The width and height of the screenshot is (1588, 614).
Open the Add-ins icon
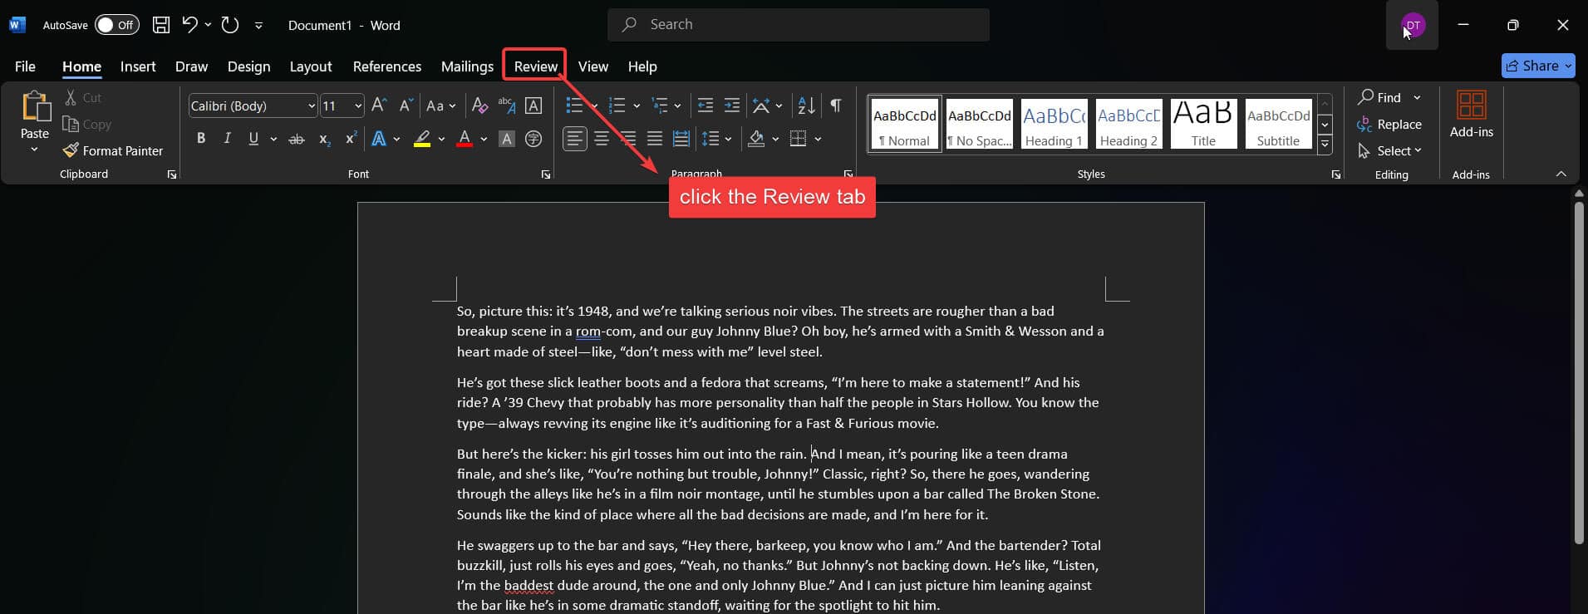[x=1472, y=106]
